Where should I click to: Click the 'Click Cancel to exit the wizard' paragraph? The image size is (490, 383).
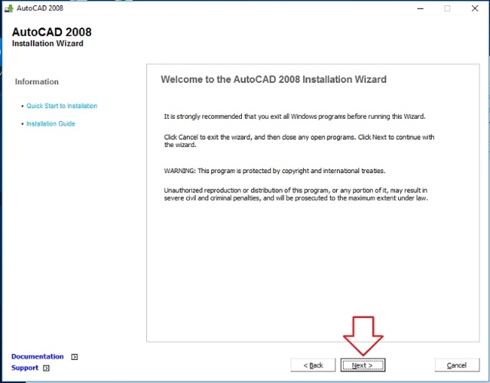pos(299,141)
